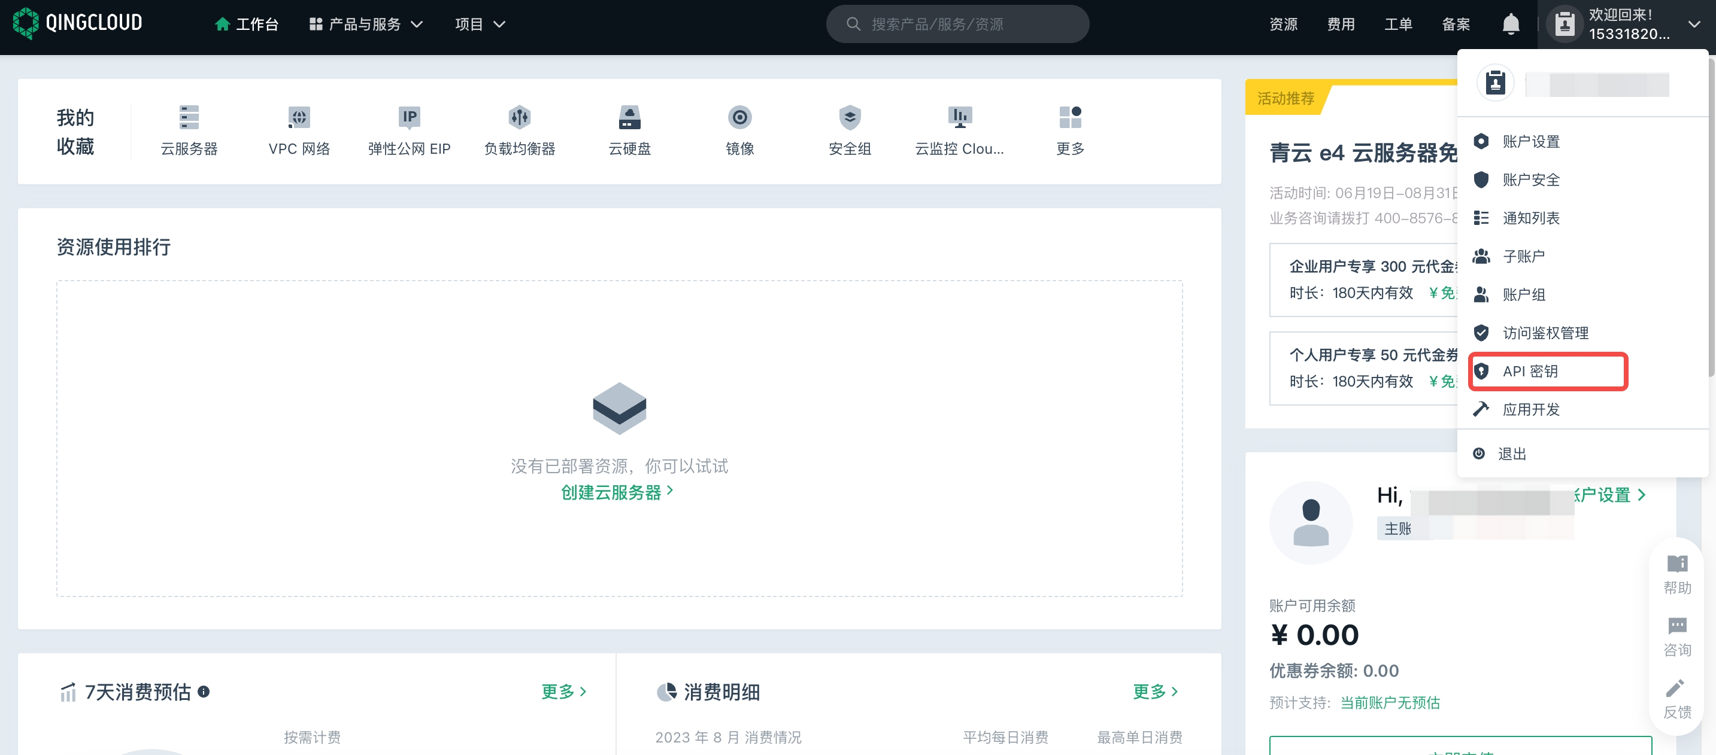Open the VPC 网络 favorite icon
The image size is (1716, 755).
click(299, 118)
